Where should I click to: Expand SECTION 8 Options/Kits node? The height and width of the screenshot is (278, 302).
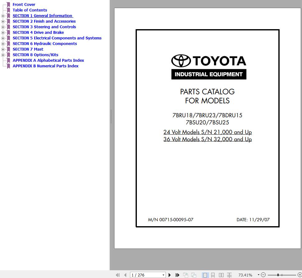pyautogui.click(x=3, y=55)
